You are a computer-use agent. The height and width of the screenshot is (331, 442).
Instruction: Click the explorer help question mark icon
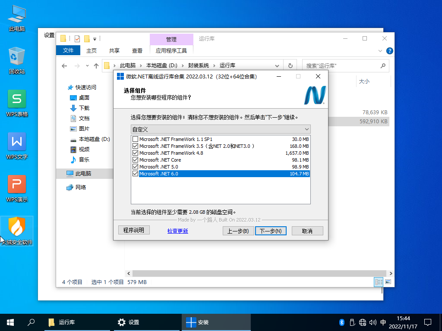(x=389, y=50)
